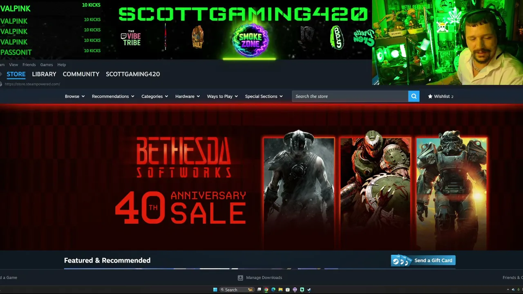Click the Manage Downloads icon
The width and height of the screenshot is (523, 294).
click(240, 278)
